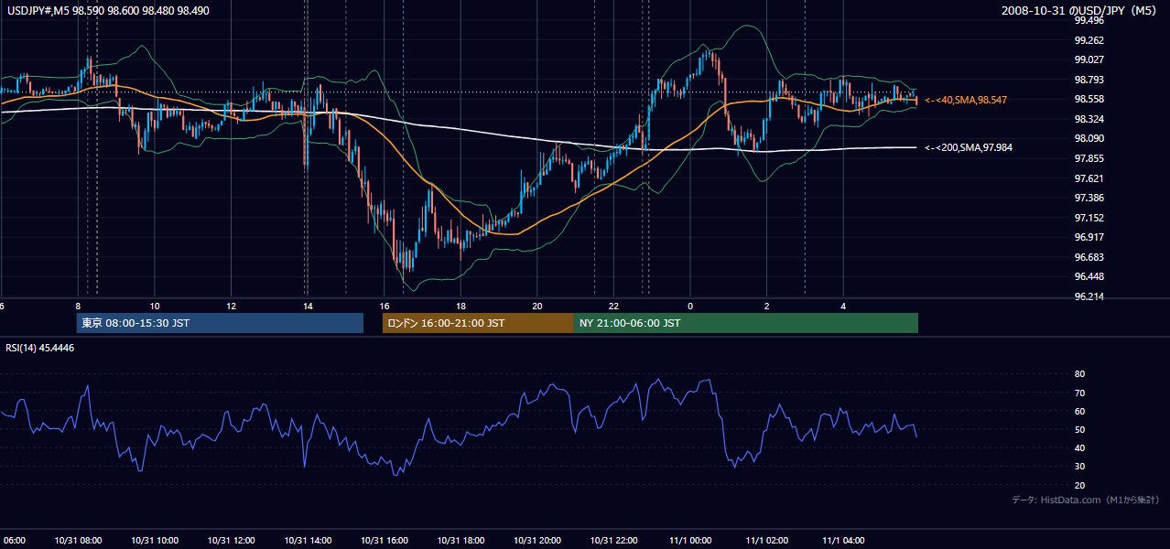Click the London 16:00-21:00 JST session bar
The width and height of the screenshot is (1170, 549).
[x=478, y=323]
